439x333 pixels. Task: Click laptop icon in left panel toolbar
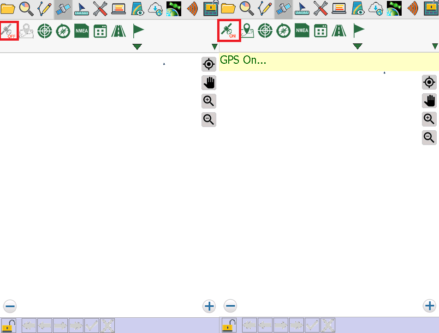[119, 9]
